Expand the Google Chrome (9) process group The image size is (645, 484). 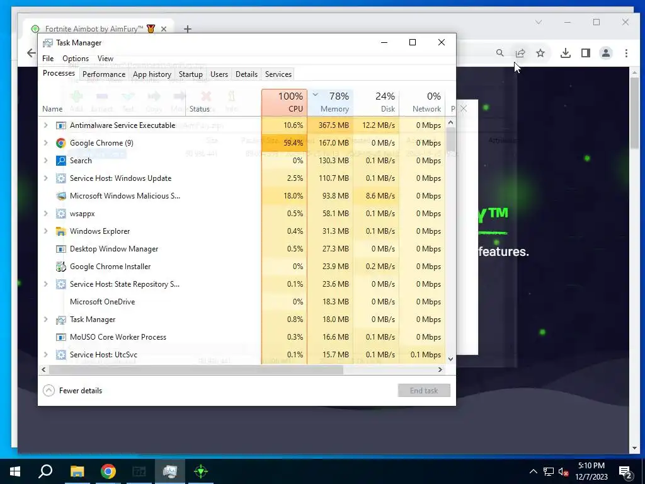[x=45, y=143]
